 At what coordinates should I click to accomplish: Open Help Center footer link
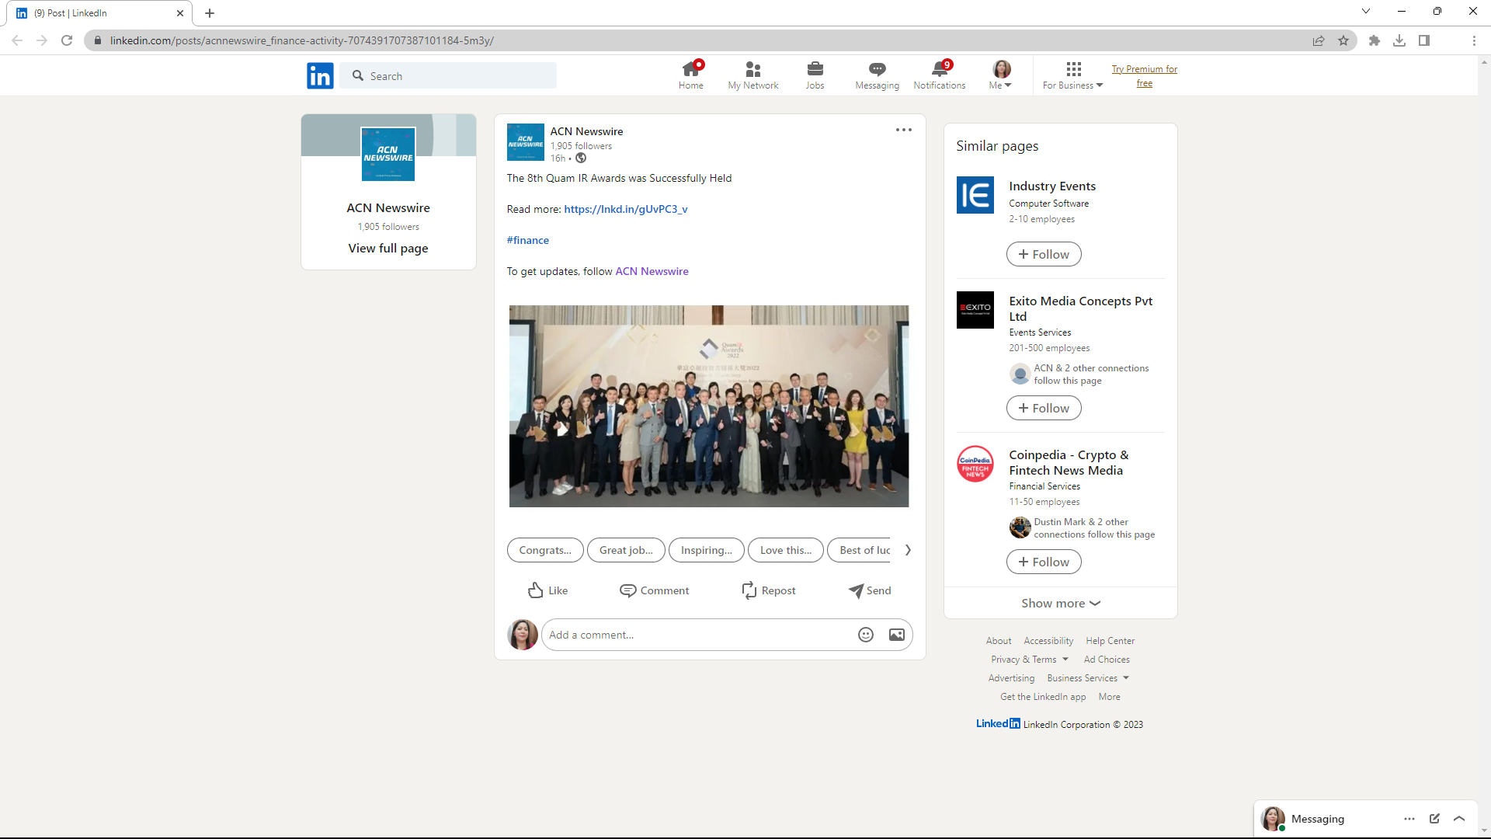1110,641
